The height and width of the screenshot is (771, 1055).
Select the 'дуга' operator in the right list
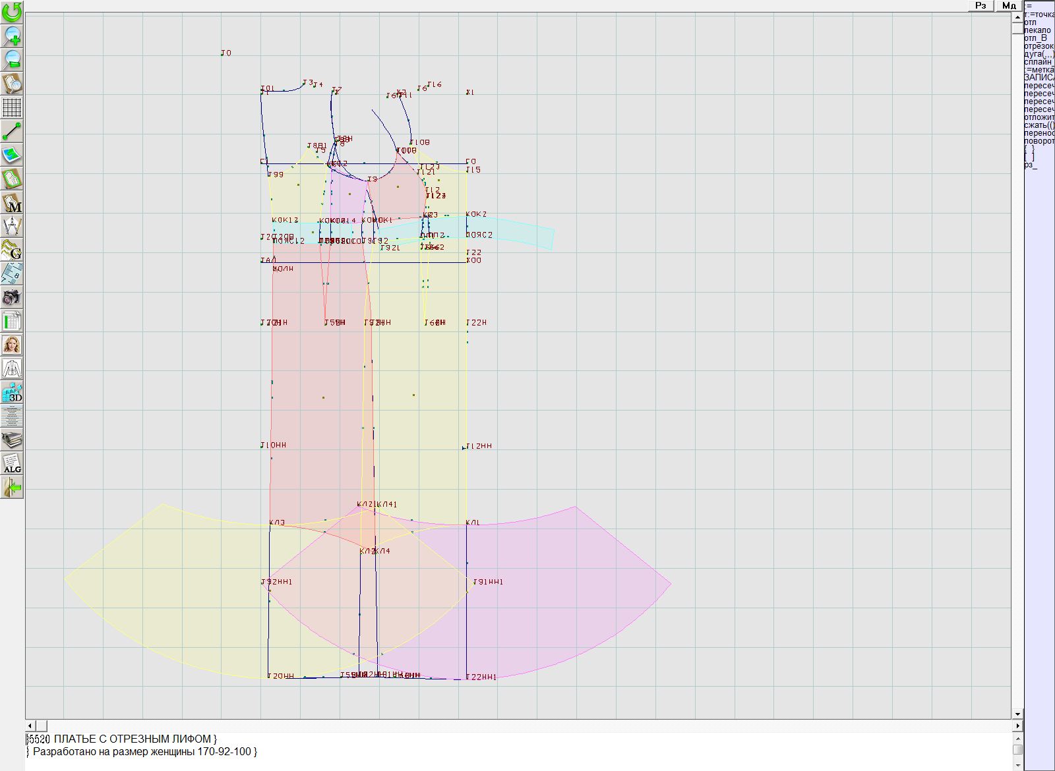1039,54
